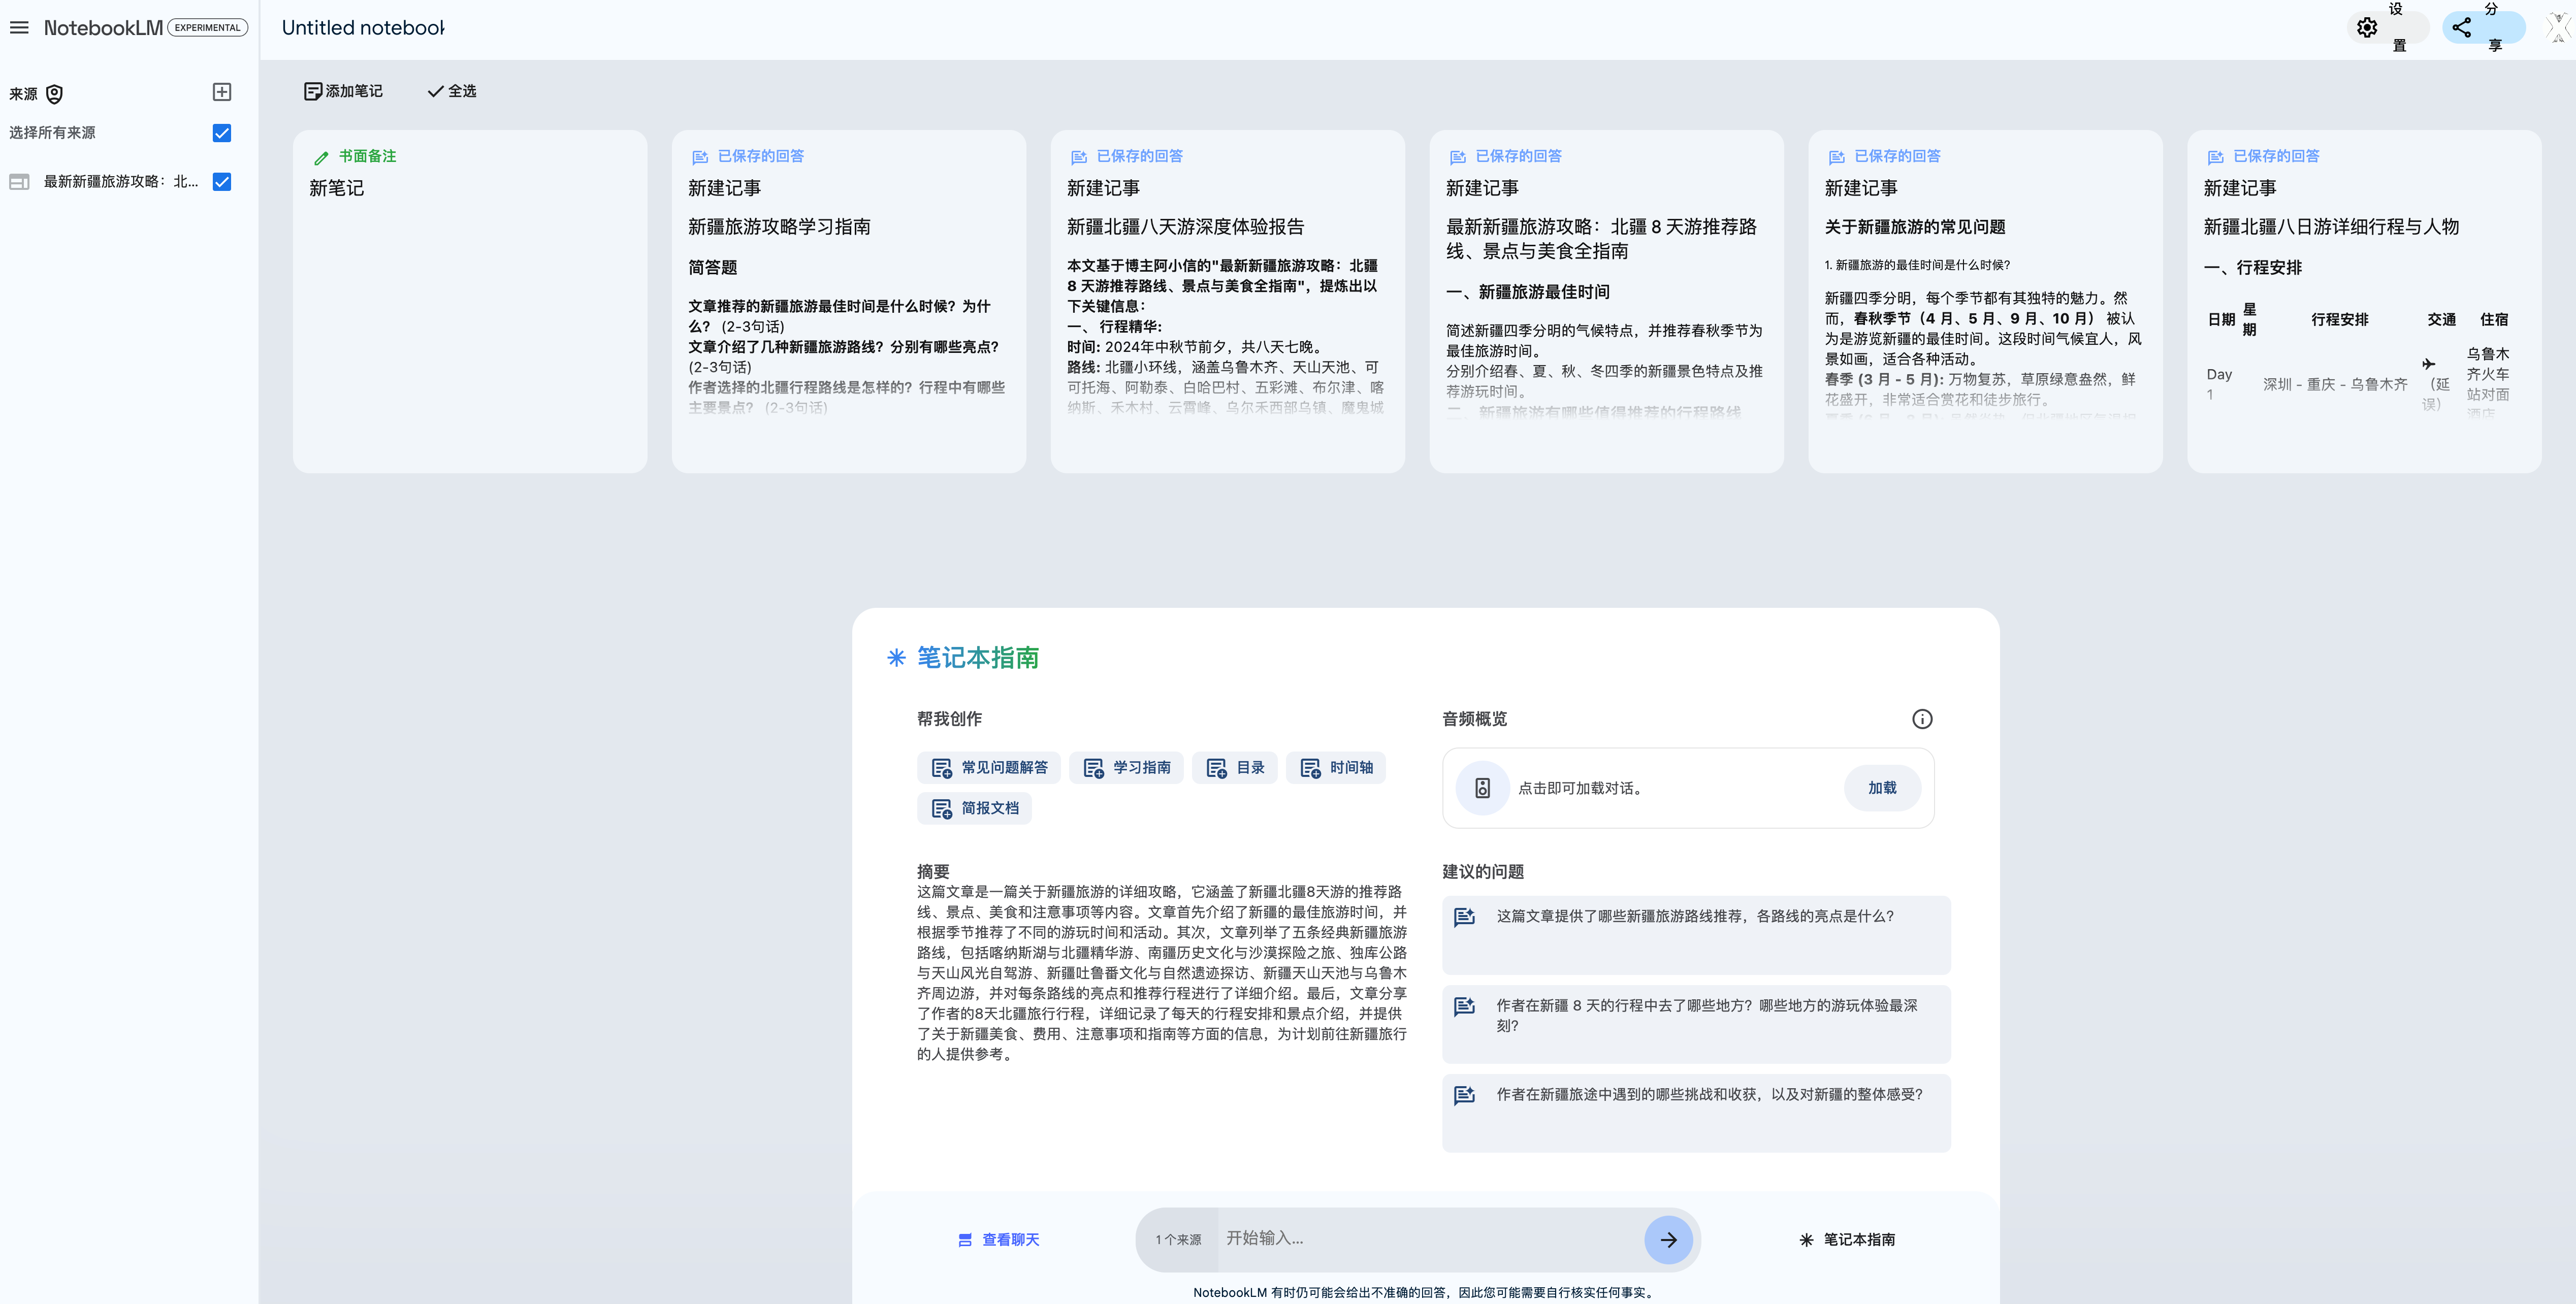Click the 目录 table of contents button
Image resolution: width=2576 pixels, height=1304 pixels.
1235,768
